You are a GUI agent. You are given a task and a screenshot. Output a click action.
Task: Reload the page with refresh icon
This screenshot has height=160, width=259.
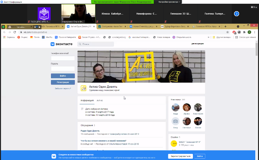(x=15, y=32)
